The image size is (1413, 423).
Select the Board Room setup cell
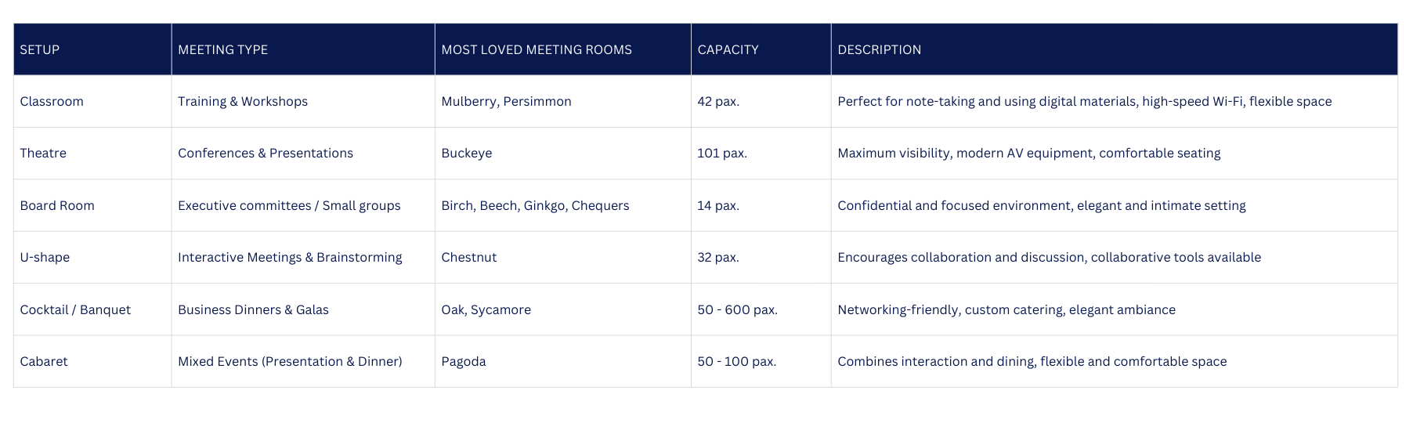57,205
